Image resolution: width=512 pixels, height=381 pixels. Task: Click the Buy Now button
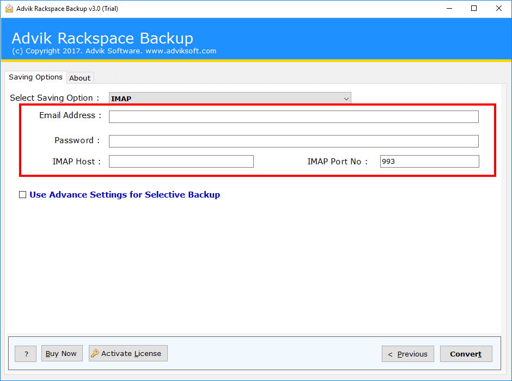coord(62,353)
